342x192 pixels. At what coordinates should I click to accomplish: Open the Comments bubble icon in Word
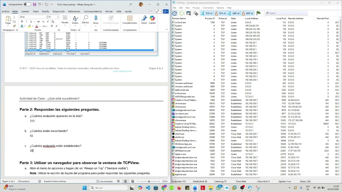[151, 11]
